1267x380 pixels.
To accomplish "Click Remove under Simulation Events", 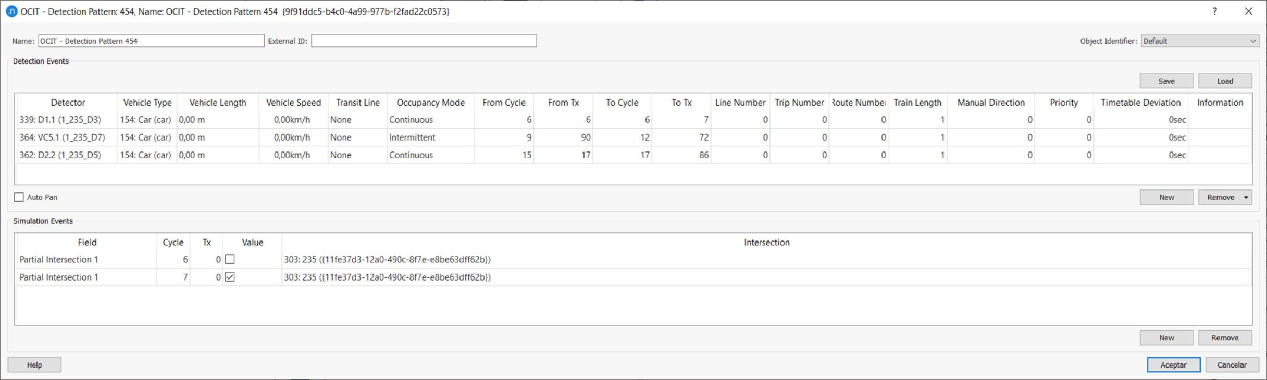I will coord(1225,338).
